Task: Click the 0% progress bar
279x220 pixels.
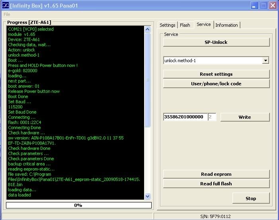Action: pyautogui.click(x=79, y=205)
